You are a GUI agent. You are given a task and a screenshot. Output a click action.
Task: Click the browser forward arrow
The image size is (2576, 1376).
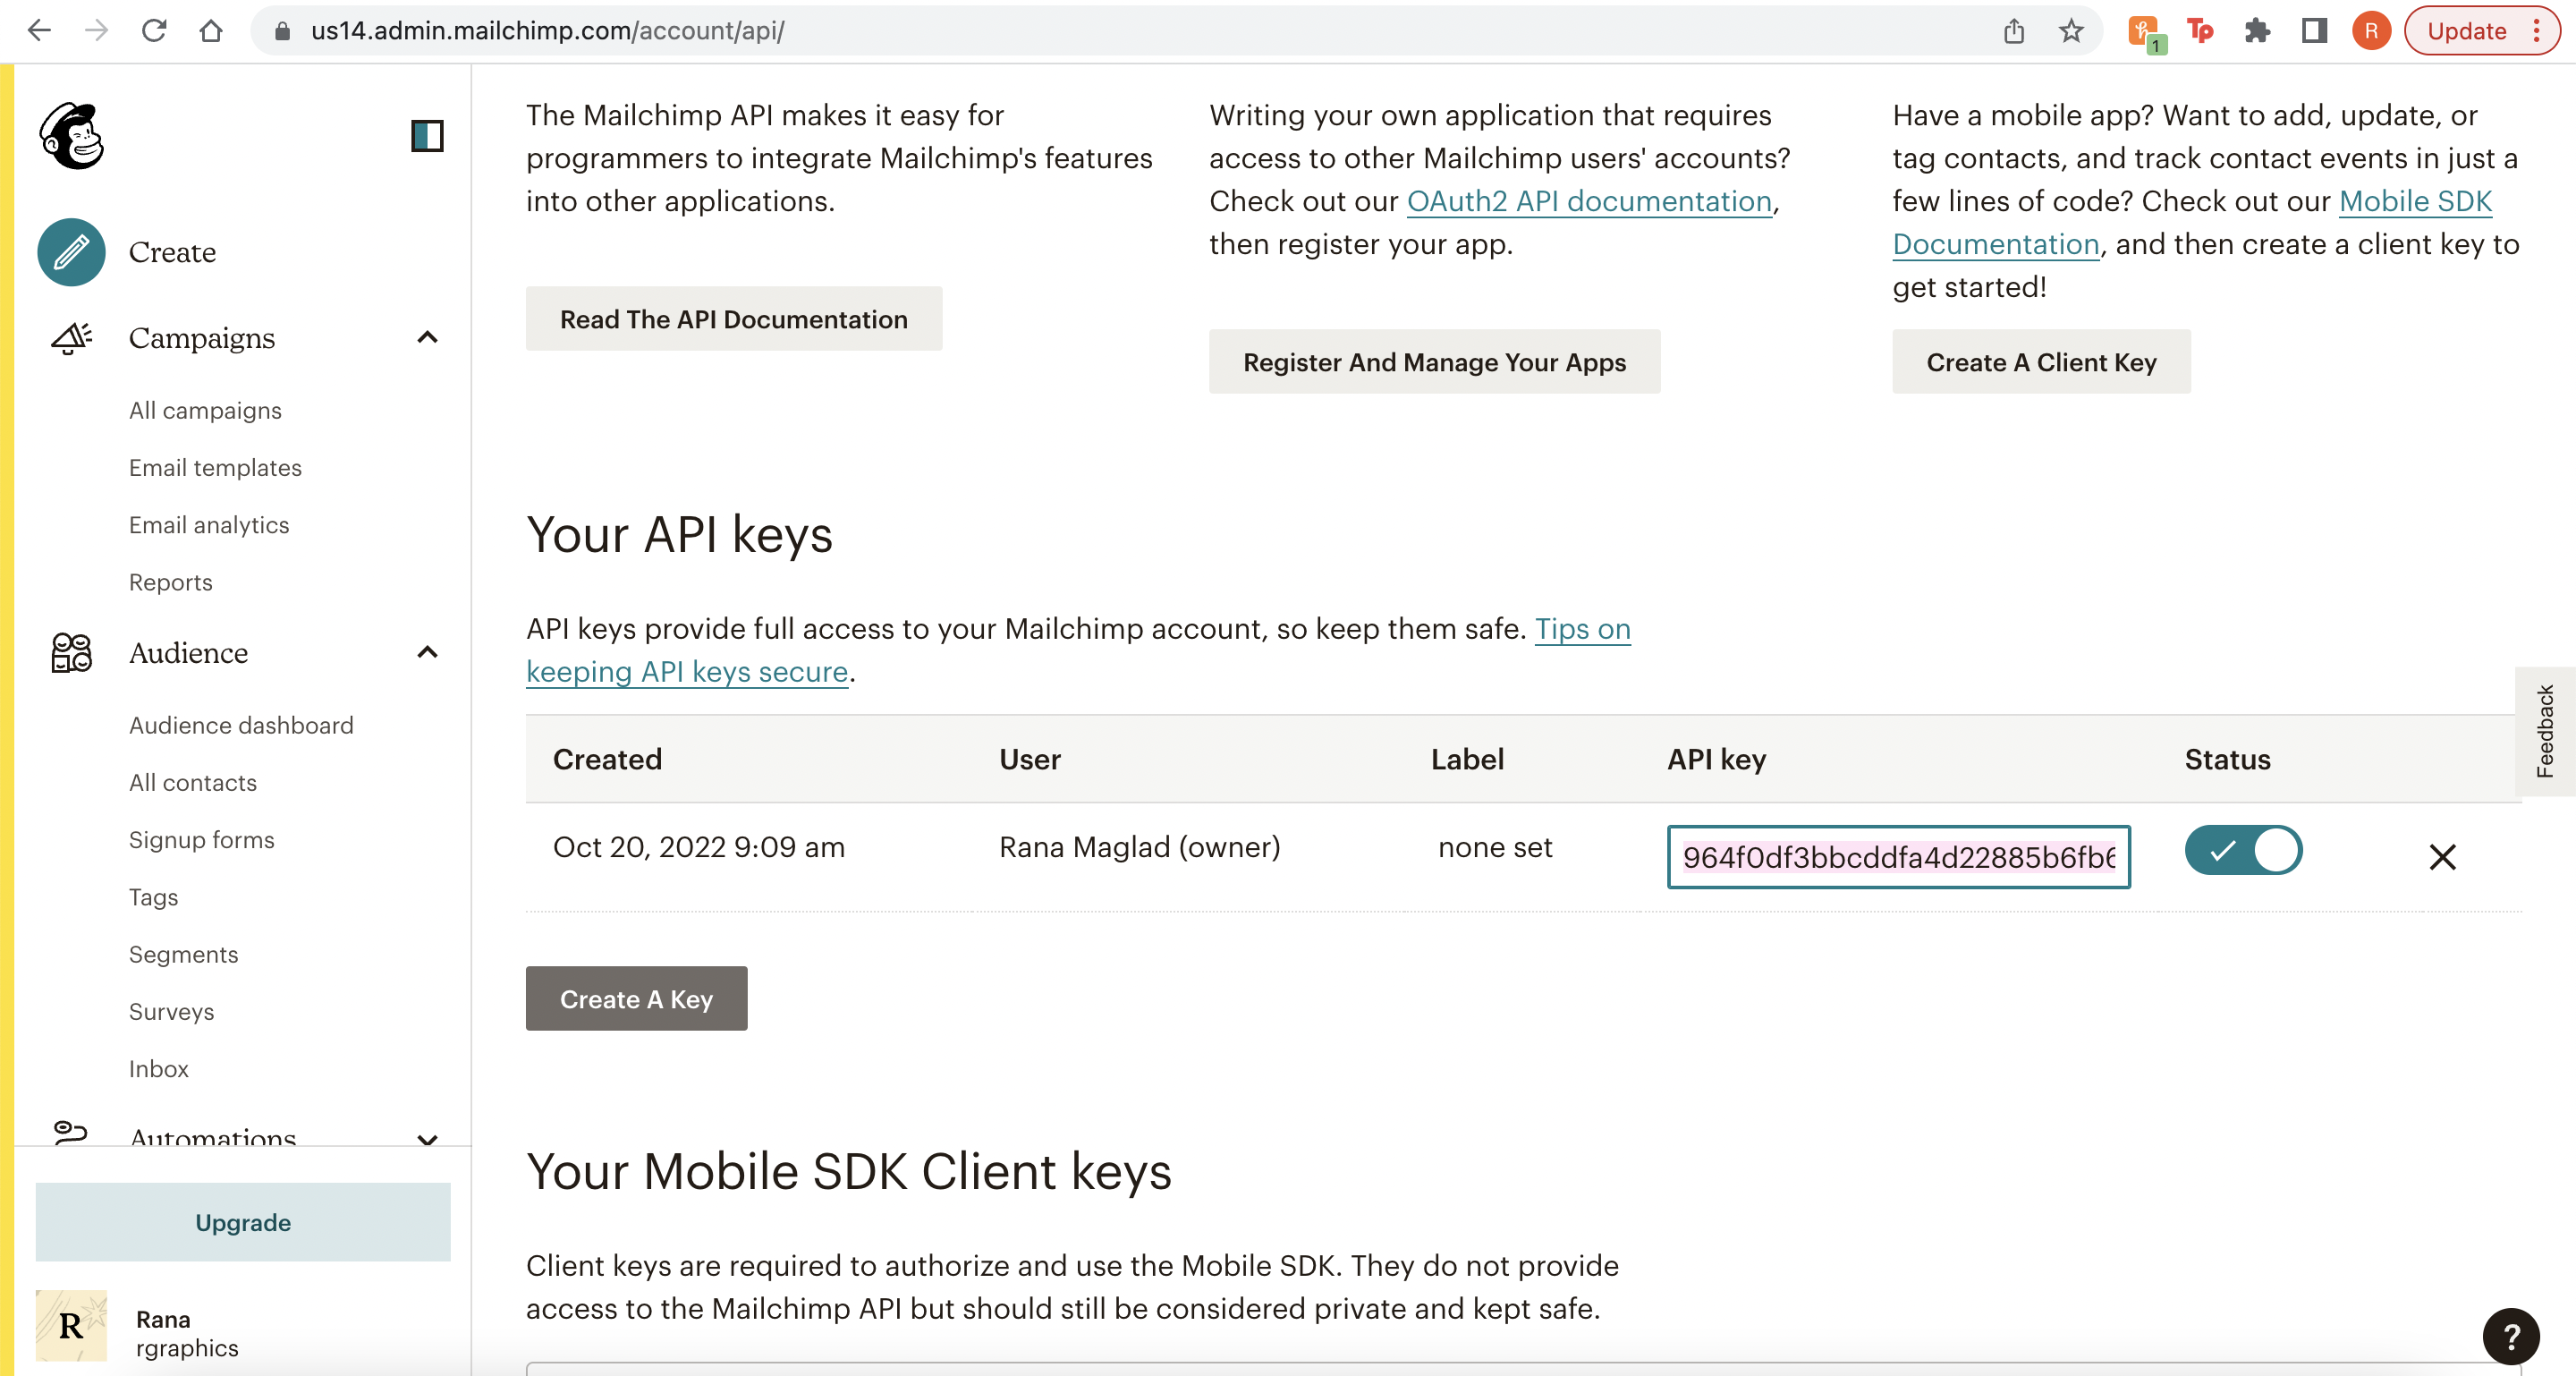pyautogui.click(x=96, y=31)
